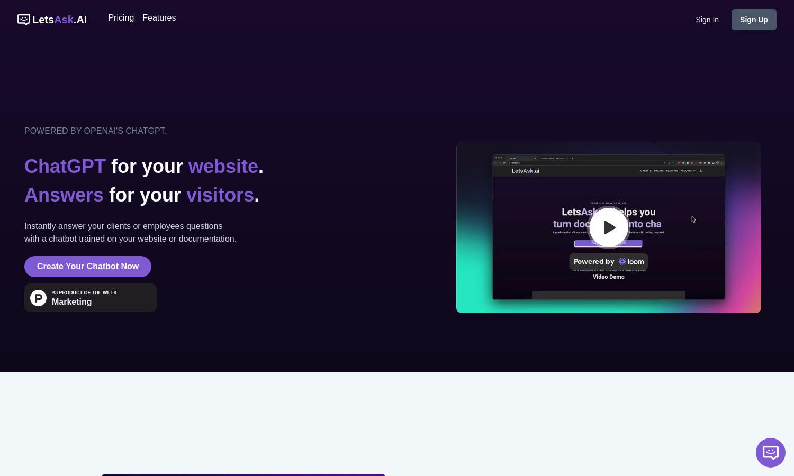Screen dimensions: 794x476
Task: Click the 'Instantly answer your clients' description line
Action: pyautogui.click(x=123, y=226)
